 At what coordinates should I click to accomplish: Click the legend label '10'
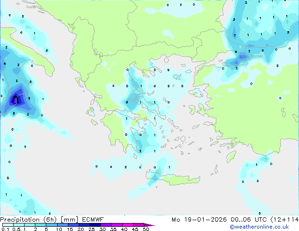[x=59, y=229]
